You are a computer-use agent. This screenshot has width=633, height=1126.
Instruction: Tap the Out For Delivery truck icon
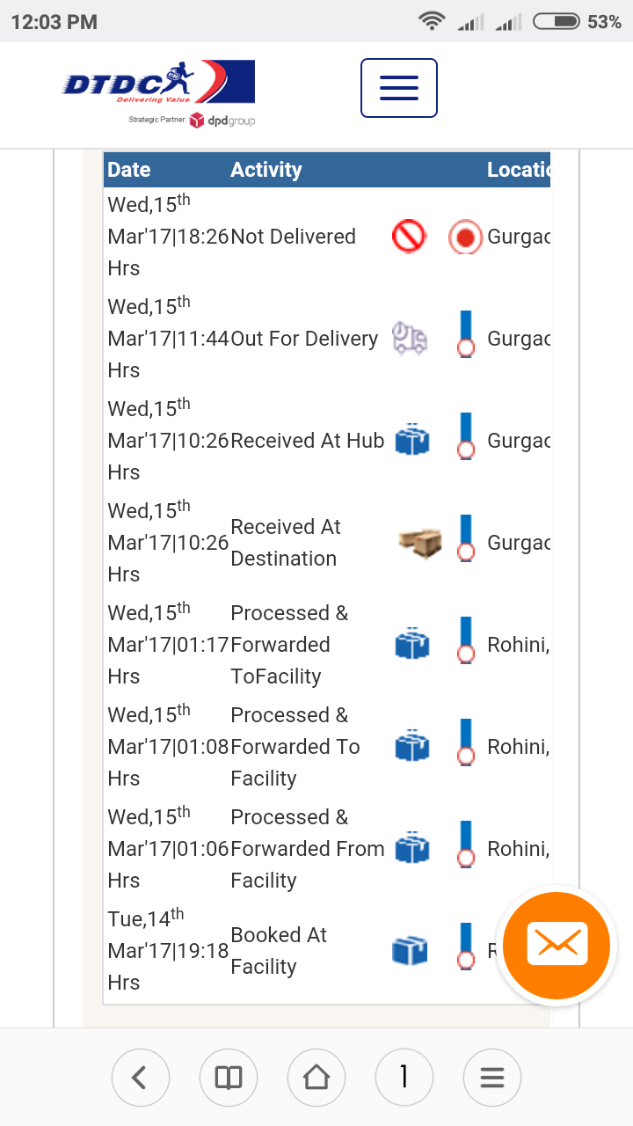click(410, 339)
